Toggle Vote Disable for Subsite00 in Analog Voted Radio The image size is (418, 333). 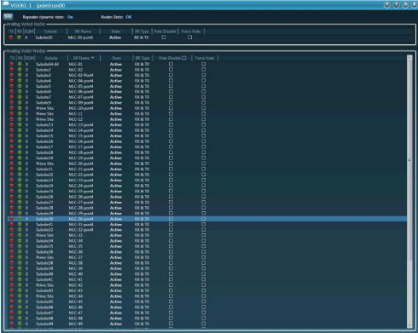click(x=164, y=37)
